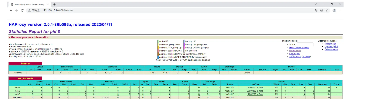This screenshot has height=103, width=379.
Task: Open the Chrome three-dot menu
Action: [340, 10]
